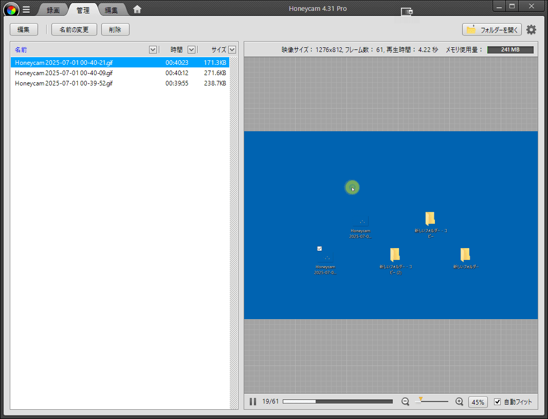Click the 45% zoom percentage box

click(478, 402)
